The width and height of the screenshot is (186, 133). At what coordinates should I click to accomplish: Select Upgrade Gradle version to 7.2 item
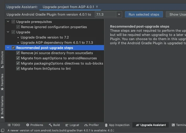(45, 37)
